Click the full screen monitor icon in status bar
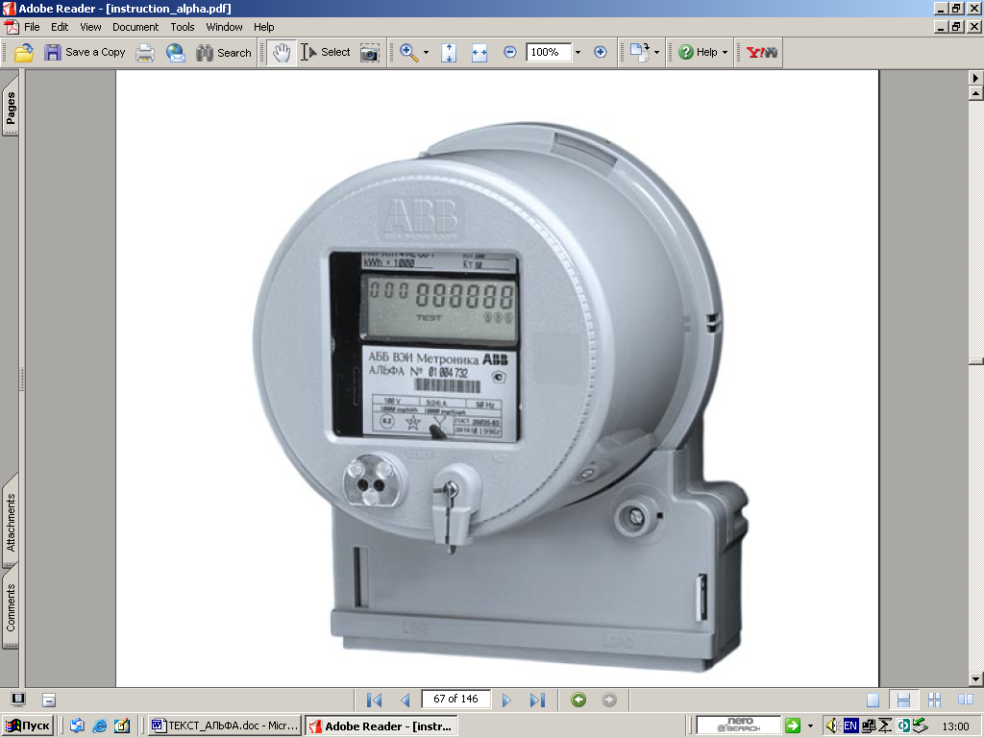Viewport: 984px width, 738px height. point(18,700)
